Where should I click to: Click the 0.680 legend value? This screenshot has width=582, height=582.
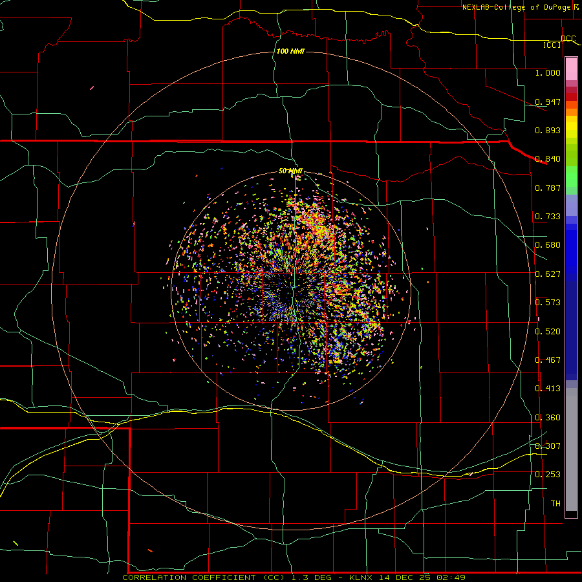[x=548, y=245]
